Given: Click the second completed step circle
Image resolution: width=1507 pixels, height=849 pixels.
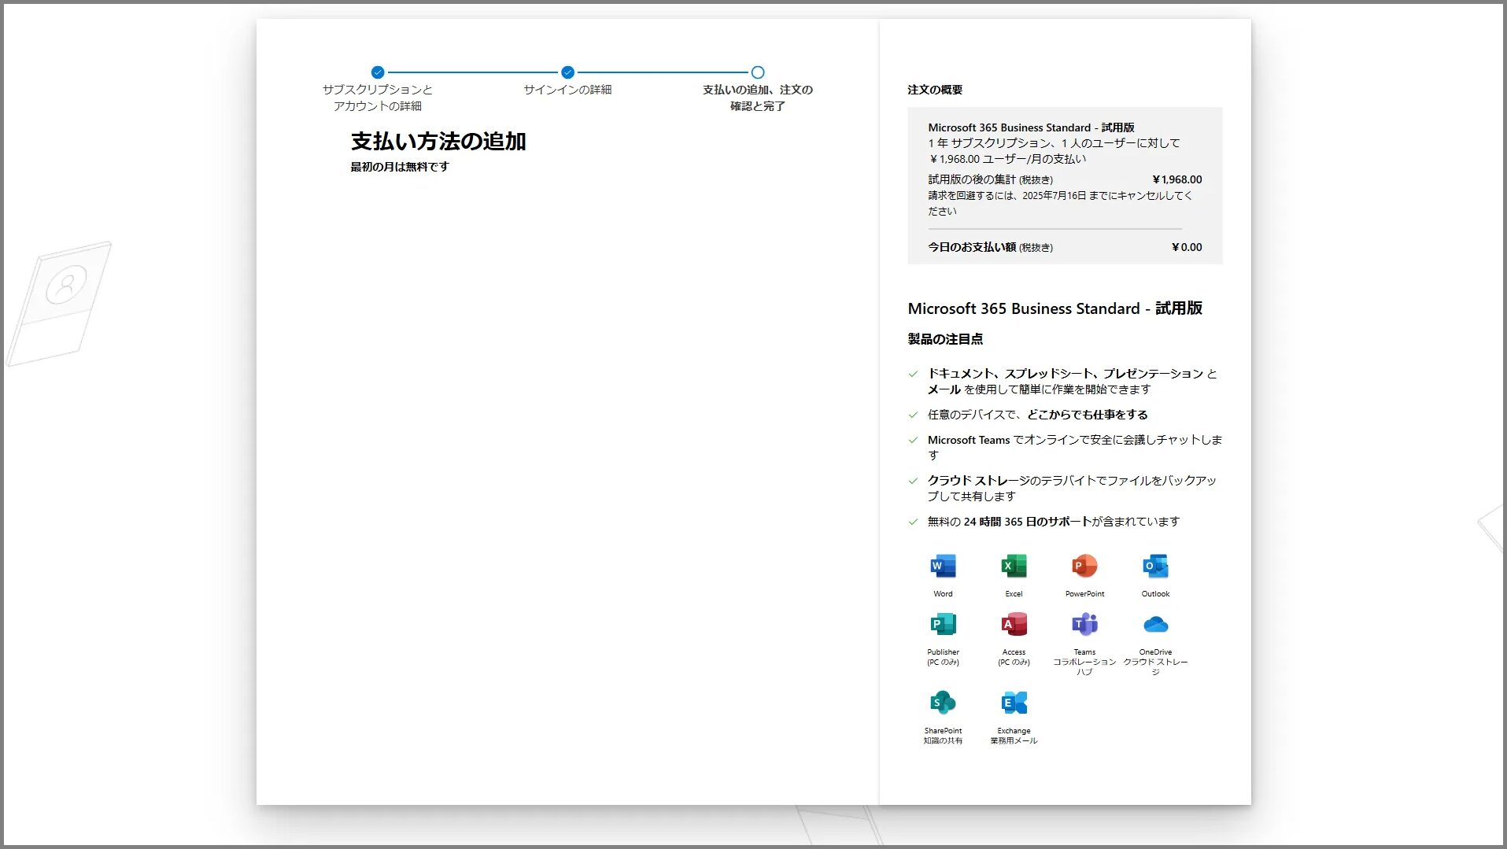Looking at the screenshot, I should (567, 72).
